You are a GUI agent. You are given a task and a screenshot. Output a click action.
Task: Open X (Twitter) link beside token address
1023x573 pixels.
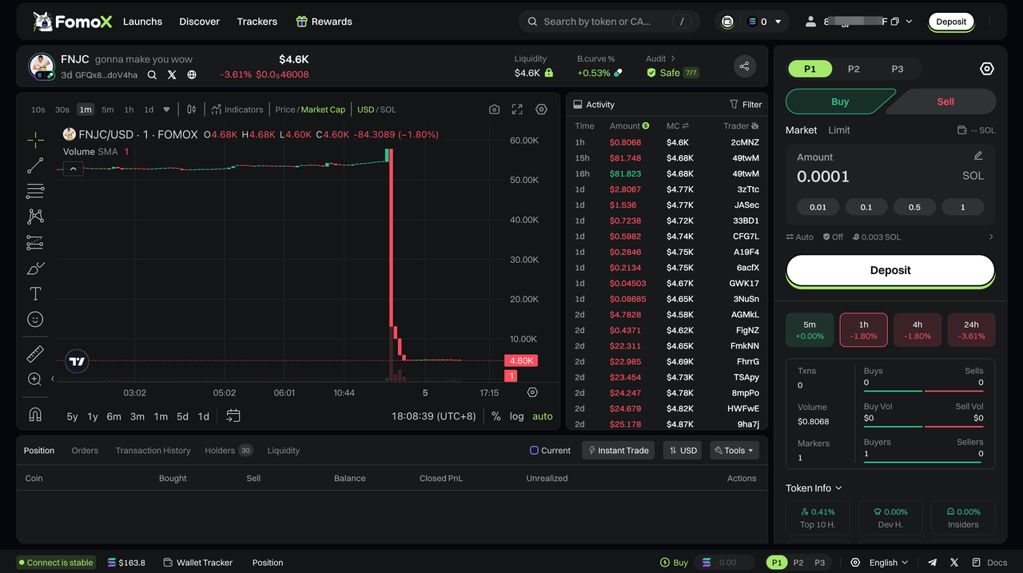[172, 75]
